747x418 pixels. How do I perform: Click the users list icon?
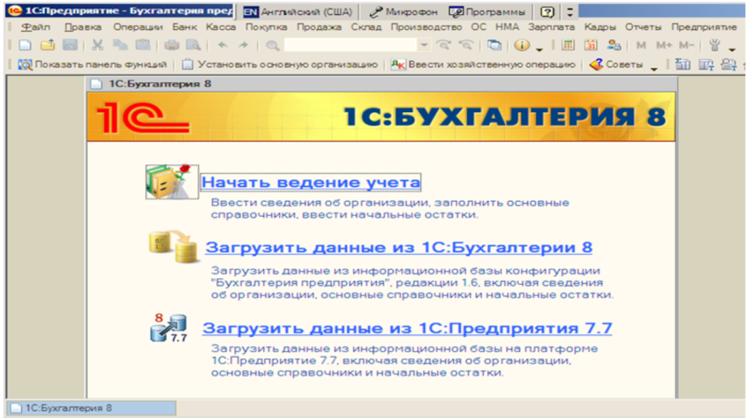click(x=614, y=45)
